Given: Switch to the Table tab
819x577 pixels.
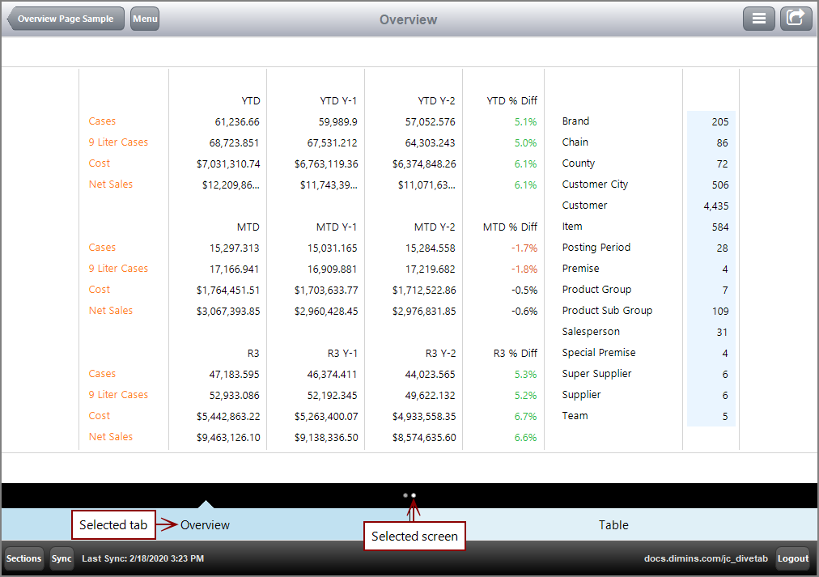Looking at the screenshot, I should (613, 524).
